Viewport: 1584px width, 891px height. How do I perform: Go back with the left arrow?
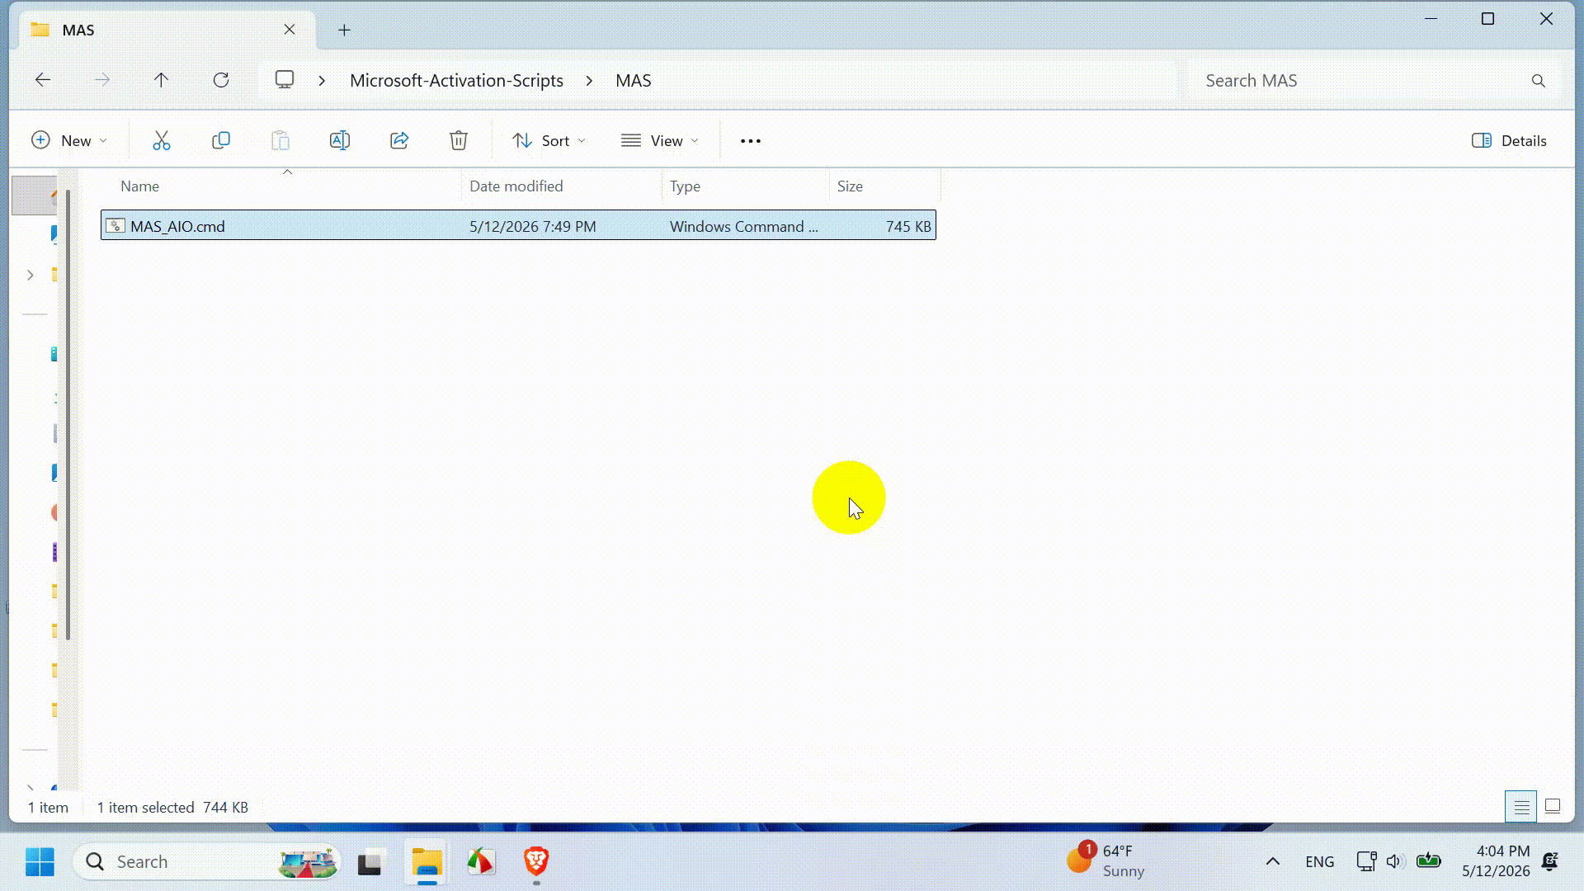[x=43, y=80]
